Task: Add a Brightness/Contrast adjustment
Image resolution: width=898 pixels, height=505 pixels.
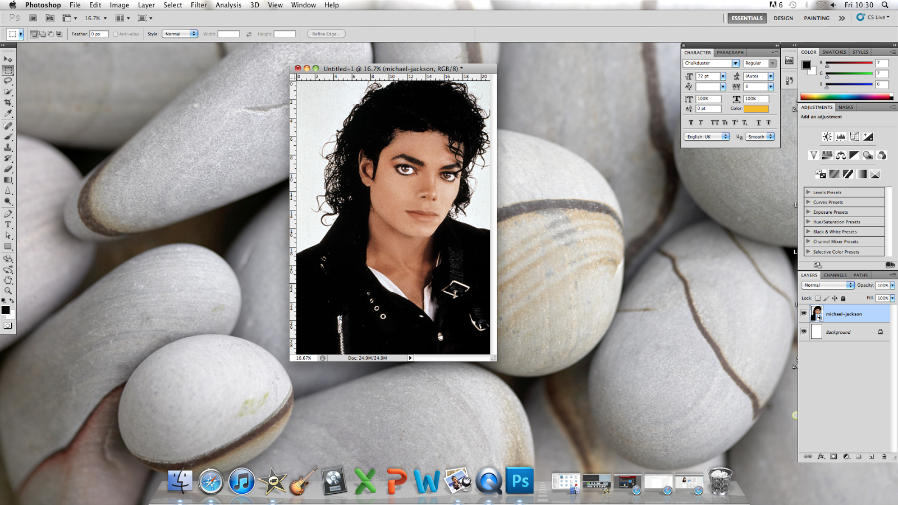Action: point(827,137)
